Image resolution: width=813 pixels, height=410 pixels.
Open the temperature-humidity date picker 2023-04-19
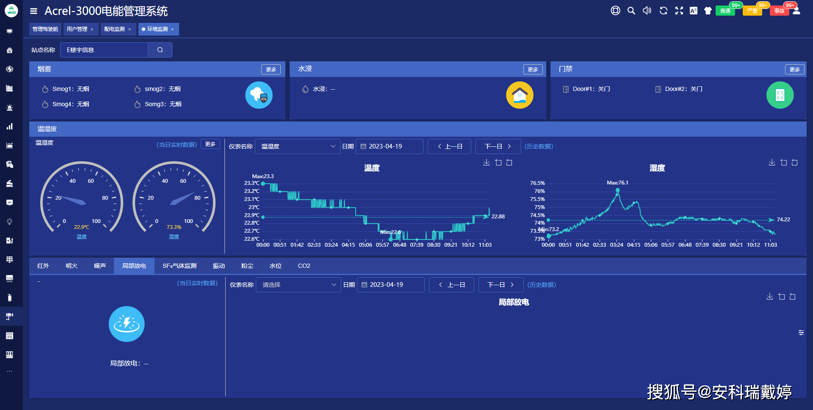389,146
